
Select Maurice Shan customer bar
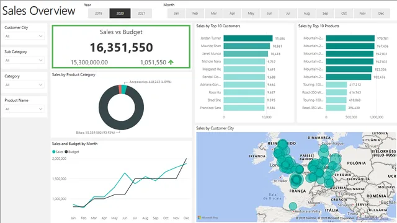247,46
